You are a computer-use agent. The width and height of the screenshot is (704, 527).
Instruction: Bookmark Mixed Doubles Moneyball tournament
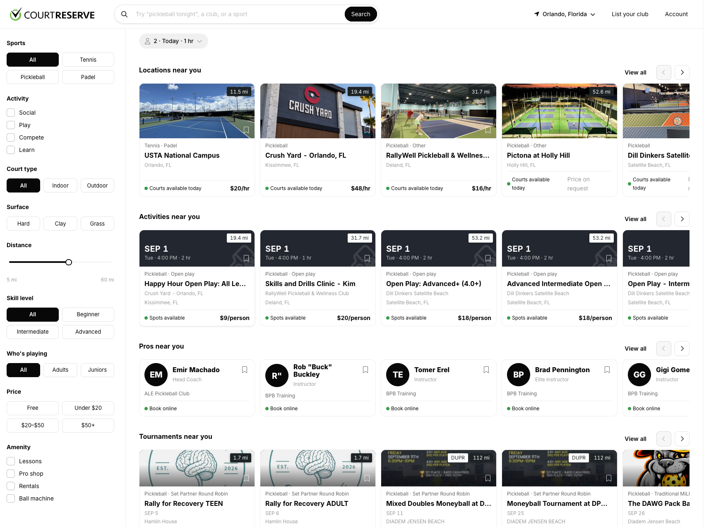click(x=488, y=478)
